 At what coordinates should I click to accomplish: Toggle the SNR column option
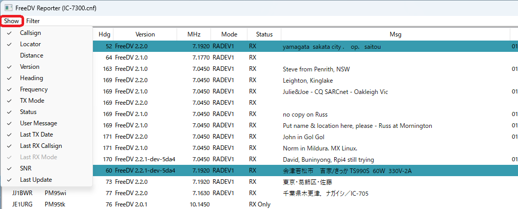click(47, 168)
